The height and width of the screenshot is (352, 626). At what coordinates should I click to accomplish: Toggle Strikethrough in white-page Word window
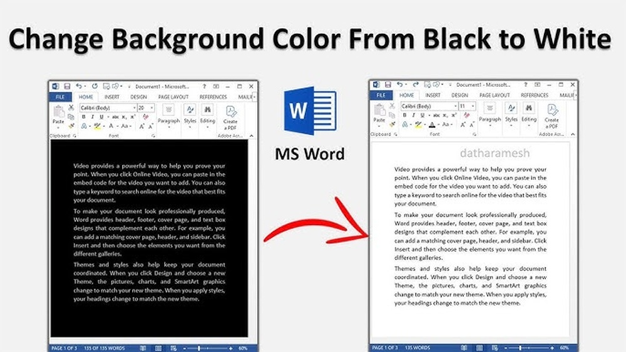pos(436,115)
